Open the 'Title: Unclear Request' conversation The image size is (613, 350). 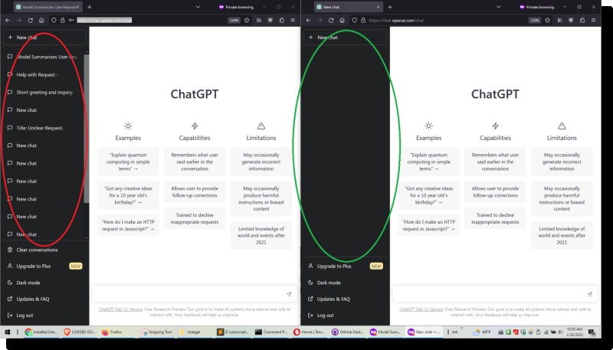[43, 128]
